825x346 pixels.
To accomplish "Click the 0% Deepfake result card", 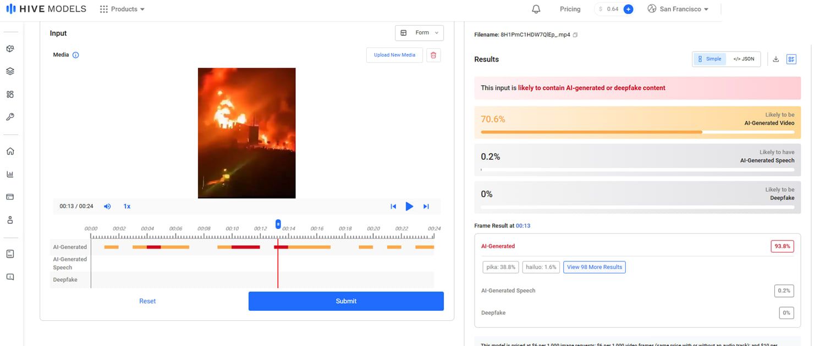I will coord(637,197).
